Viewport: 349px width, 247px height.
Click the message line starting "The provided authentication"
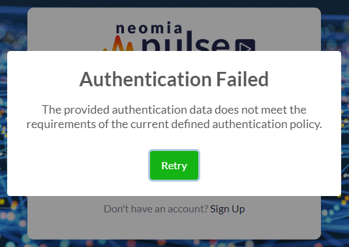click(x=174, y=110)
